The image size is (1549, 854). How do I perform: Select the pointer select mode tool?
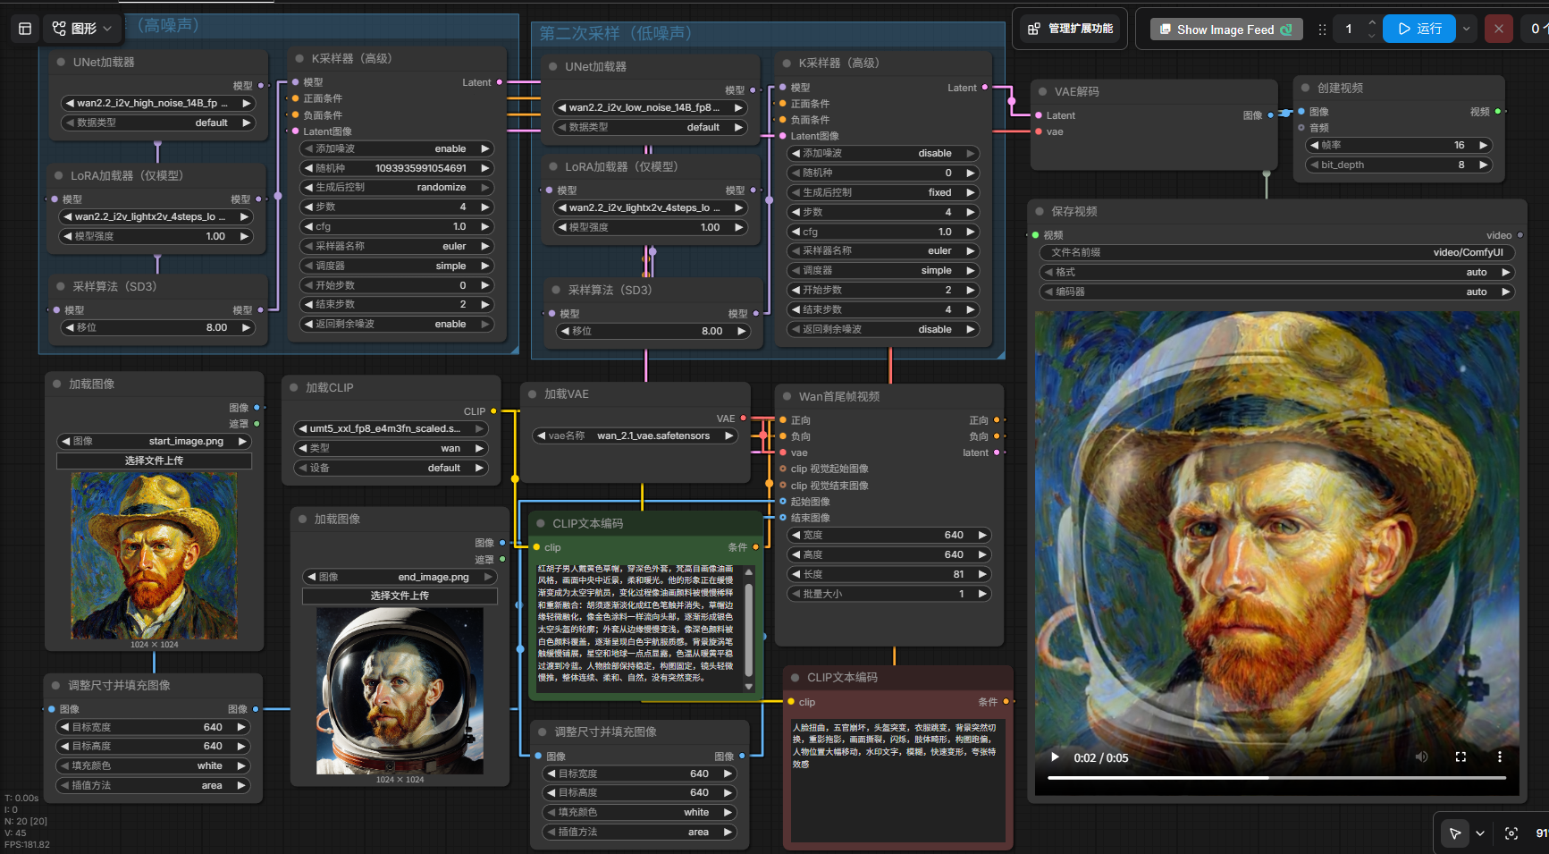(1455, 833)
